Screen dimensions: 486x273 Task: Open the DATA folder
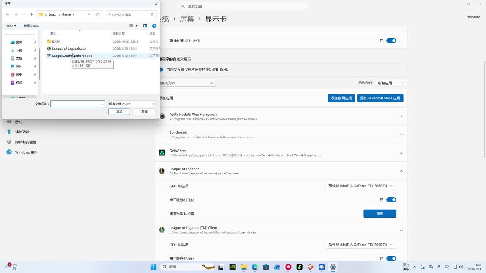(x=56, y=42)
